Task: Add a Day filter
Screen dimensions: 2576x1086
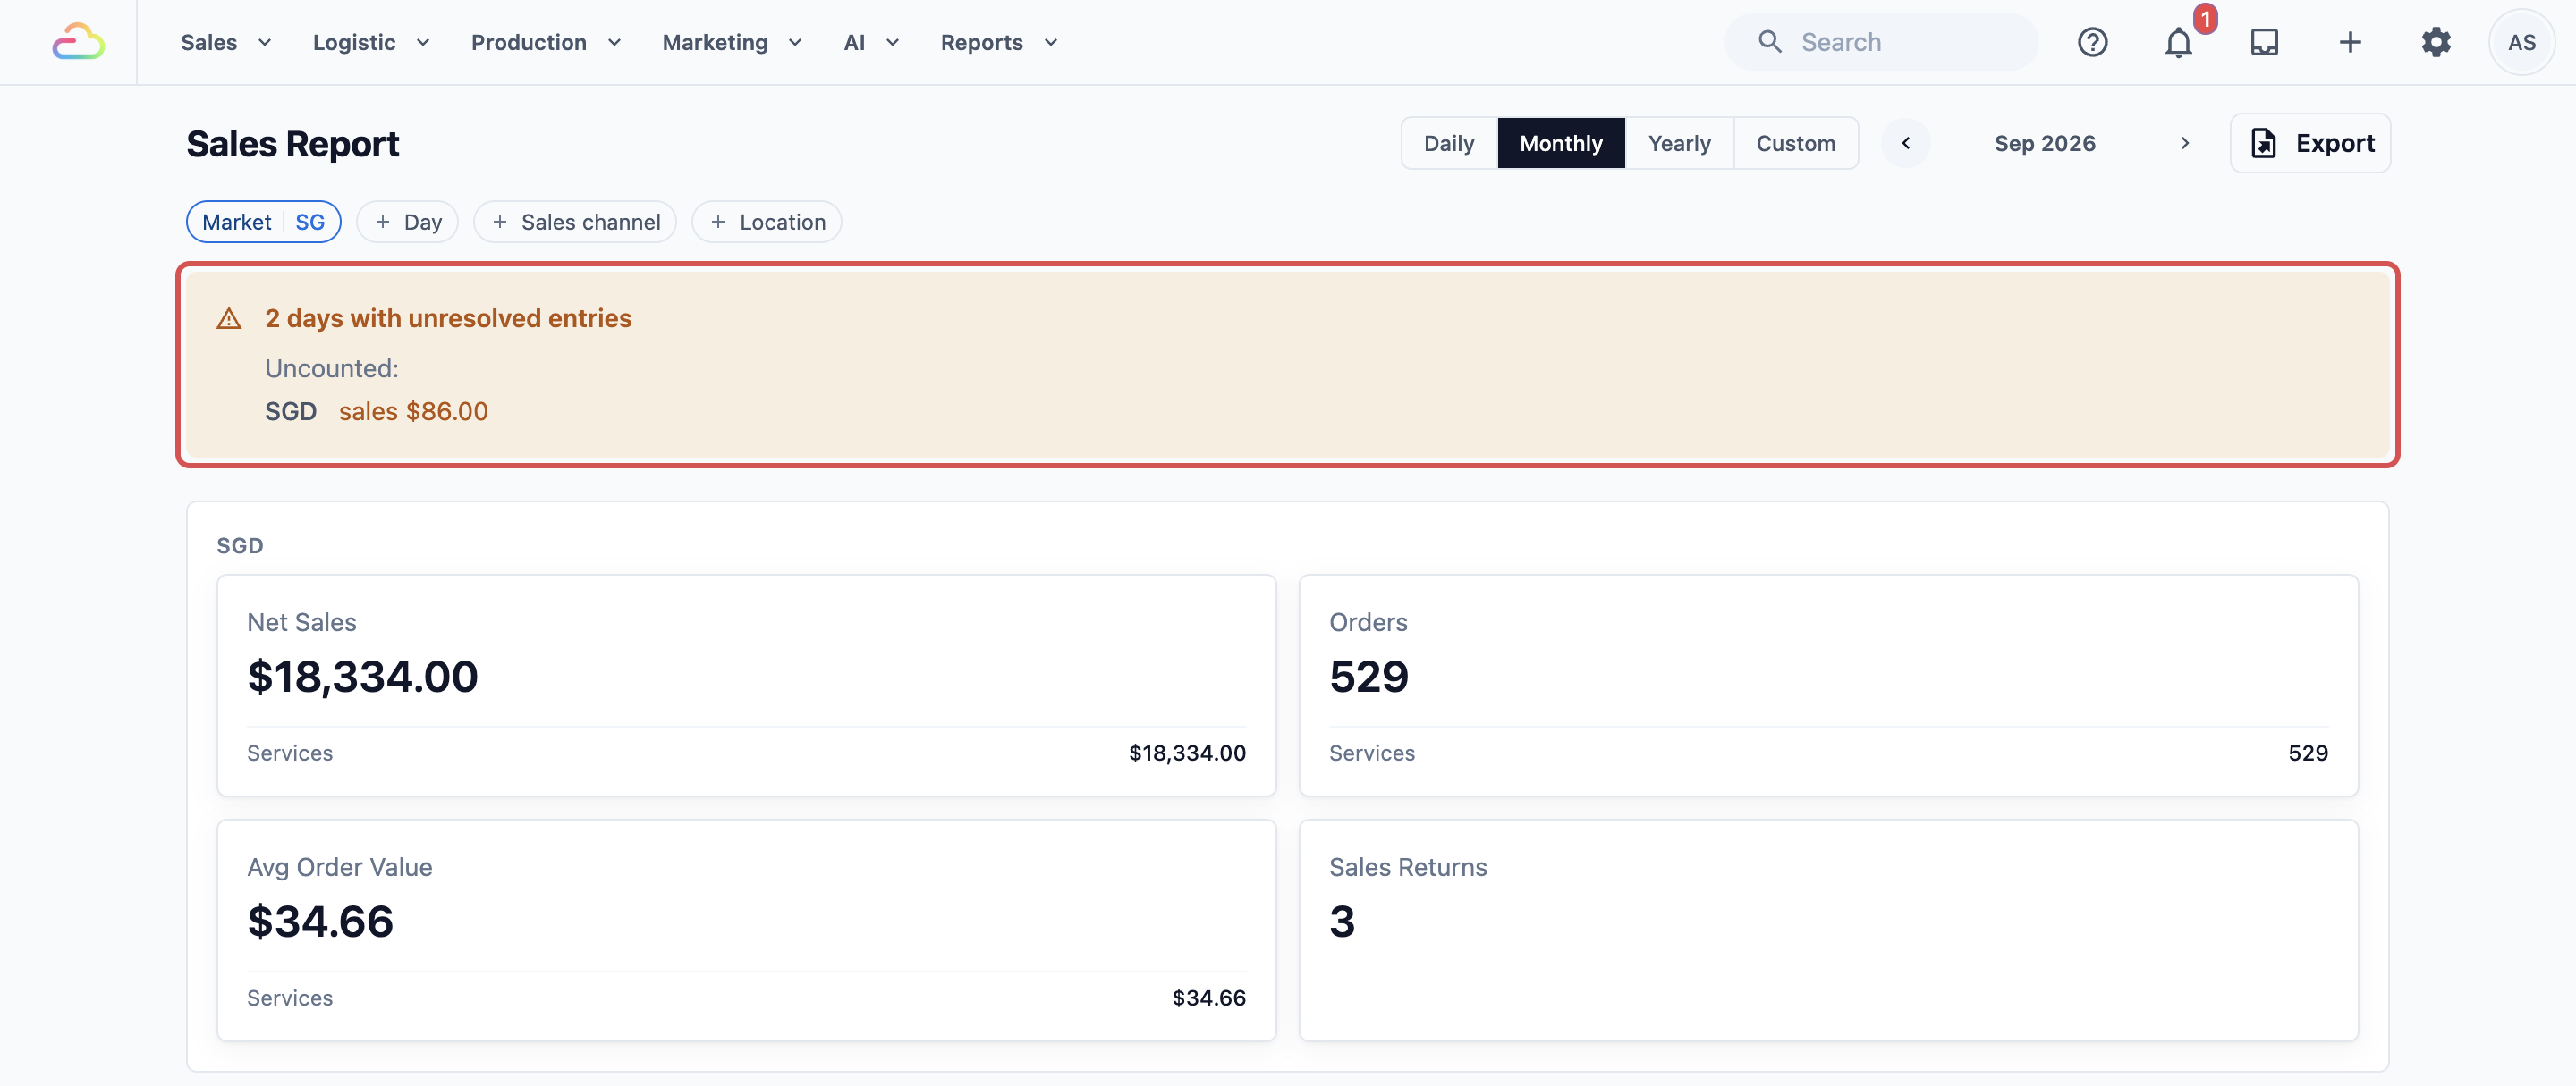Action: click(407, 222)
